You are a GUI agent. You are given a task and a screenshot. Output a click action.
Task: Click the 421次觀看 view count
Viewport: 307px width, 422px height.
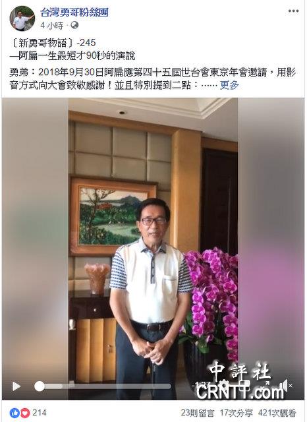coord(277,413)
